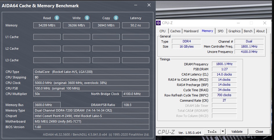Click the CPU Multiplier value 50x
This screenshot has width=274, height=140.
47,94
